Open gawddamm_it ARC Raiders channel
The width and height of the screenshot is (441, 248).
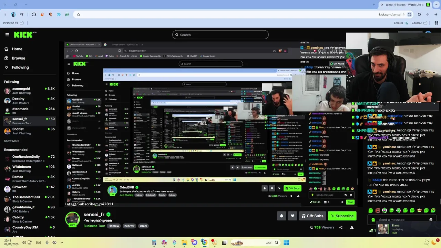point(29,209)
